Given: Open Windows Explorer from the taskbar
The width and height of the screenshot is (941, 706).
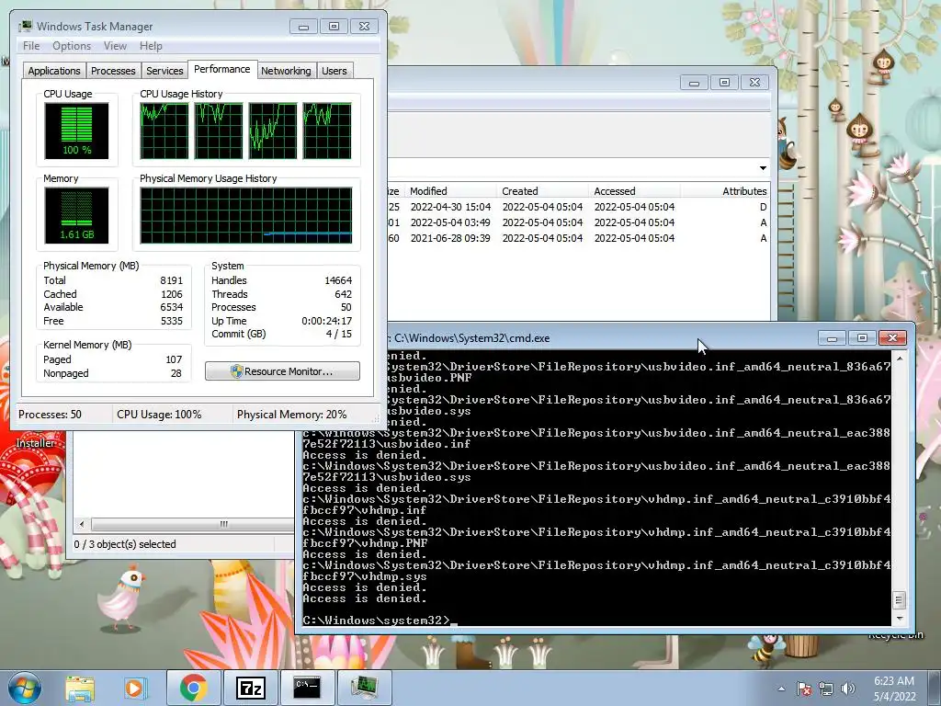Looking at the screenshot, I should tap(80, 688).
